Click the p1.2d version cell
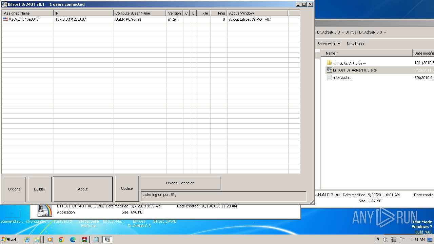The image size is (434, 244). pyautogui.click(x=173, y=19)
